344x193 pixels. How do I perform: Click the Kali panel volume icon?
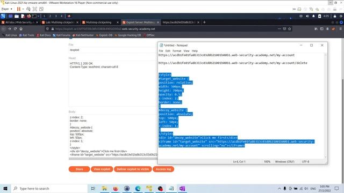[x=307, y=16]
